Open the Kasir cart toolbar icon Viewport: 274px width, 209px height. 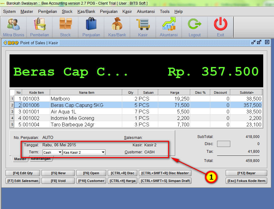143,27
